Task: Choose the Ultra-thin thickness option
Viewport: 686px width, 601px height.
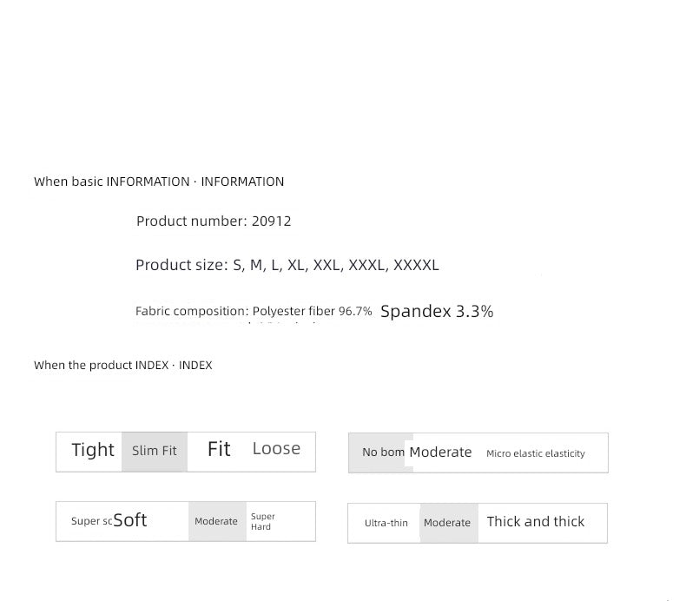Action: point(386,523)
